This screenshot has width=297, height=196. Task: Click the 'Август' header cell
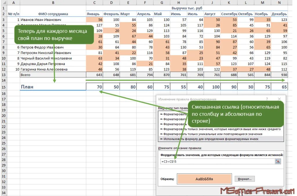pos(212,14)
